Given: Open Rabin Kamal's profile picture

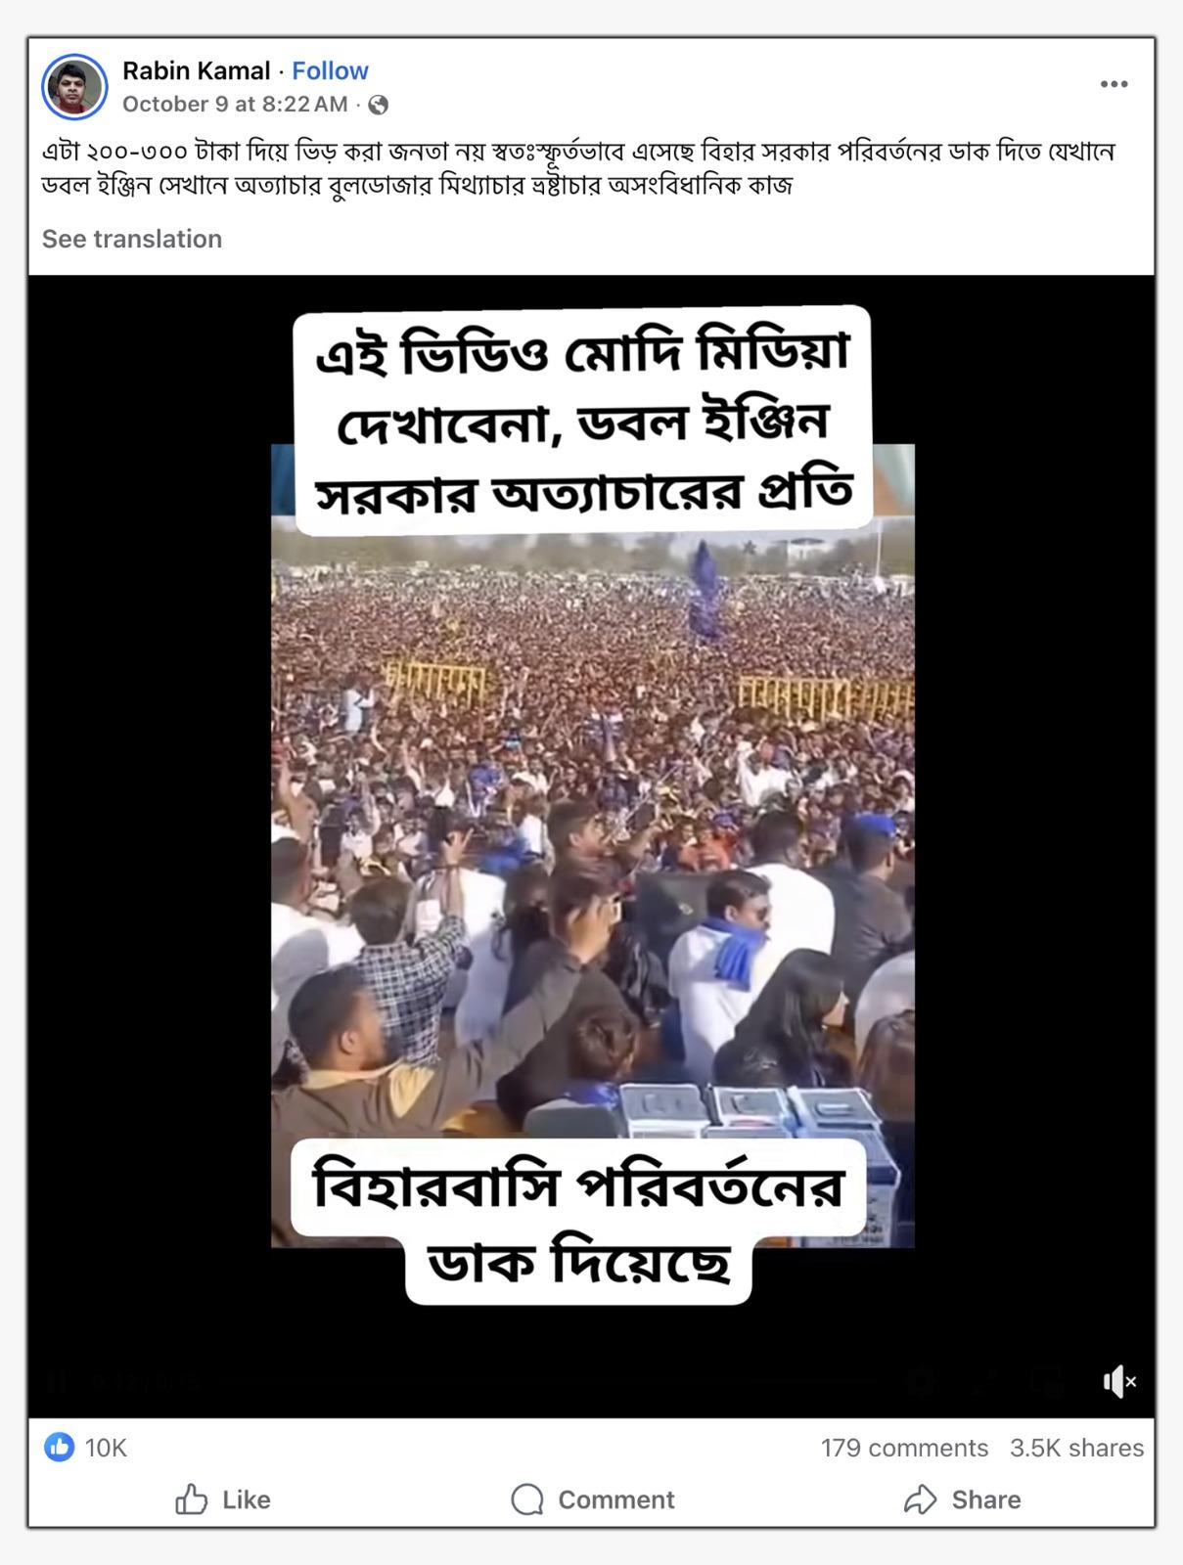Looking at the screenshot, I should click(x=74, y=87).
